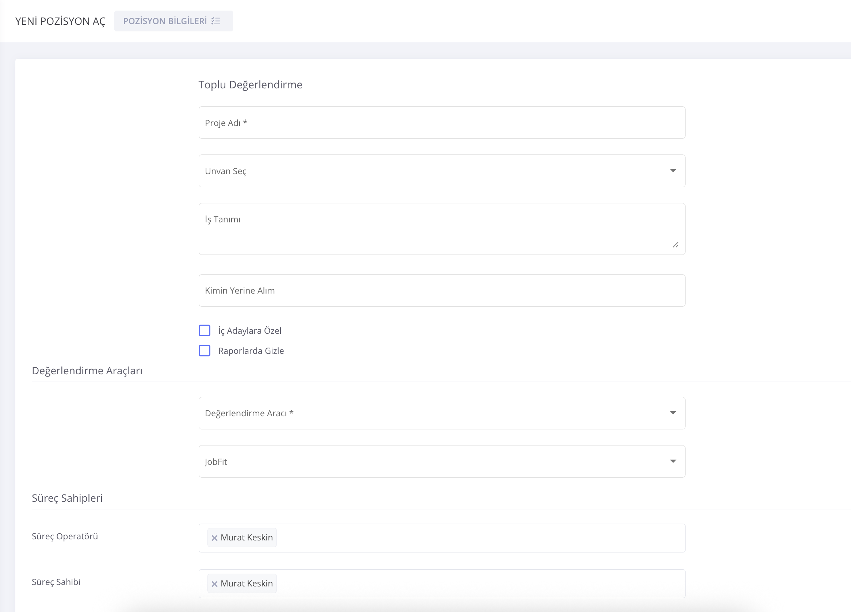Viewport: 851px width, 612px height.
Task: Click the İç Adaylara Özel label text
Action: pos(249,330)
